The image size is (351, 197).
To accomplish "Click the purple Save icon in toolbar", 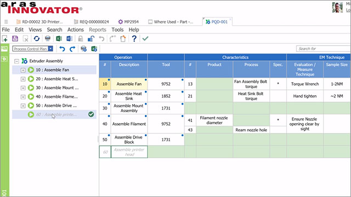I will coord(15,39).
